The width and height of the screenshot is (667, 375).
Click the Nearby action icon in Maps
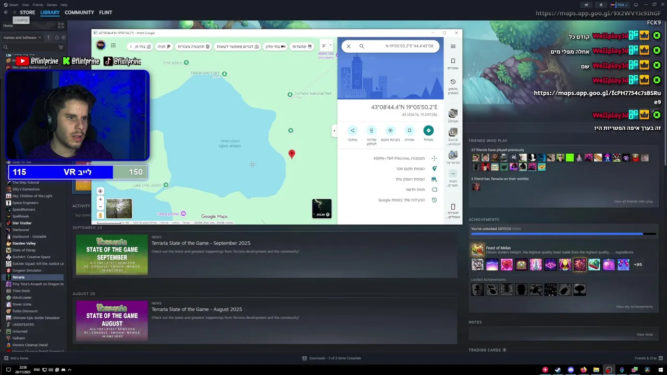pos(390,130)
